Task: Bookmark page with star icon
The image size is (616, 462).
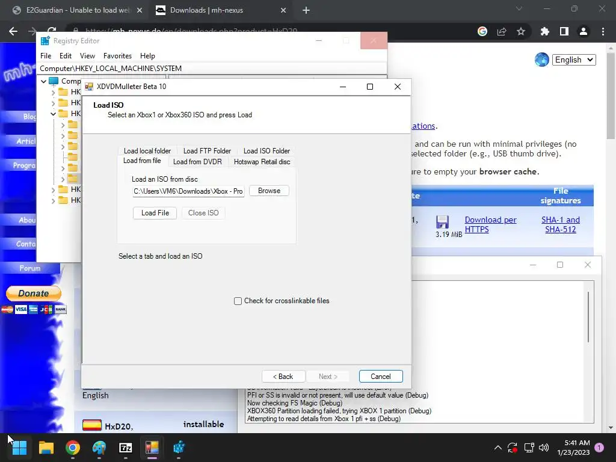Action: click(x=521, y=31)
